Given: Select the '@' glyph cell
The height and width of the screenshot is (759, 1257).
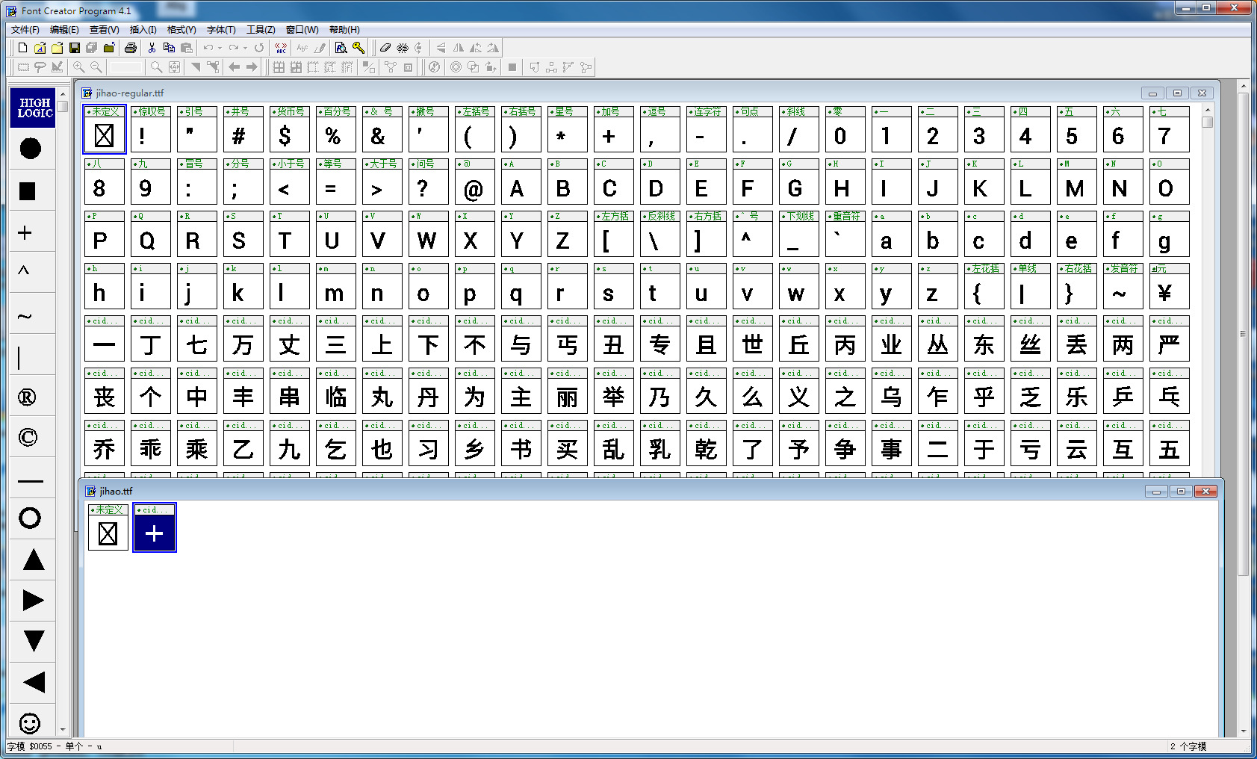Looking at the screenshot, I should [474, 182].
